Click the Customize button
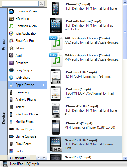The image size is (127, 167). pos(18,158)
